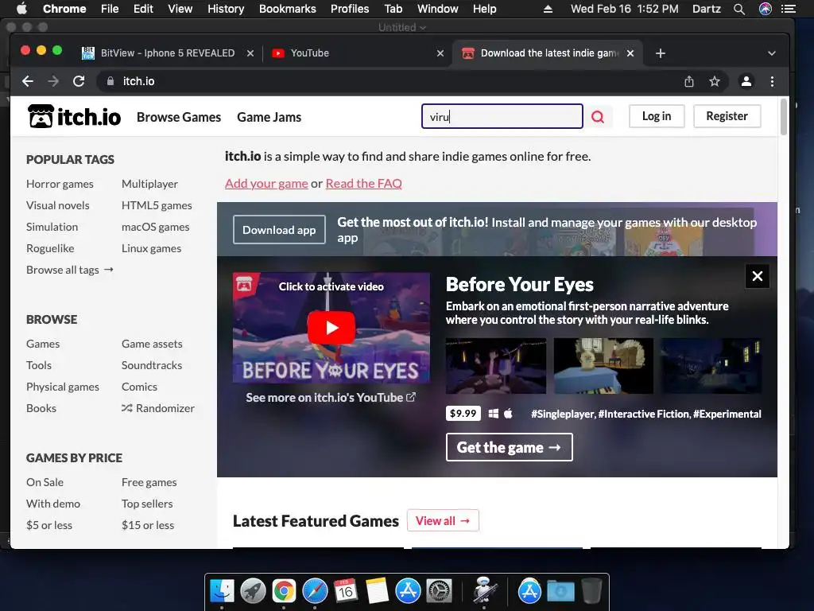The width and height of the screenshot is (814, 611).
Task: Go back with the browser back arrow
Action: point(28,81)
